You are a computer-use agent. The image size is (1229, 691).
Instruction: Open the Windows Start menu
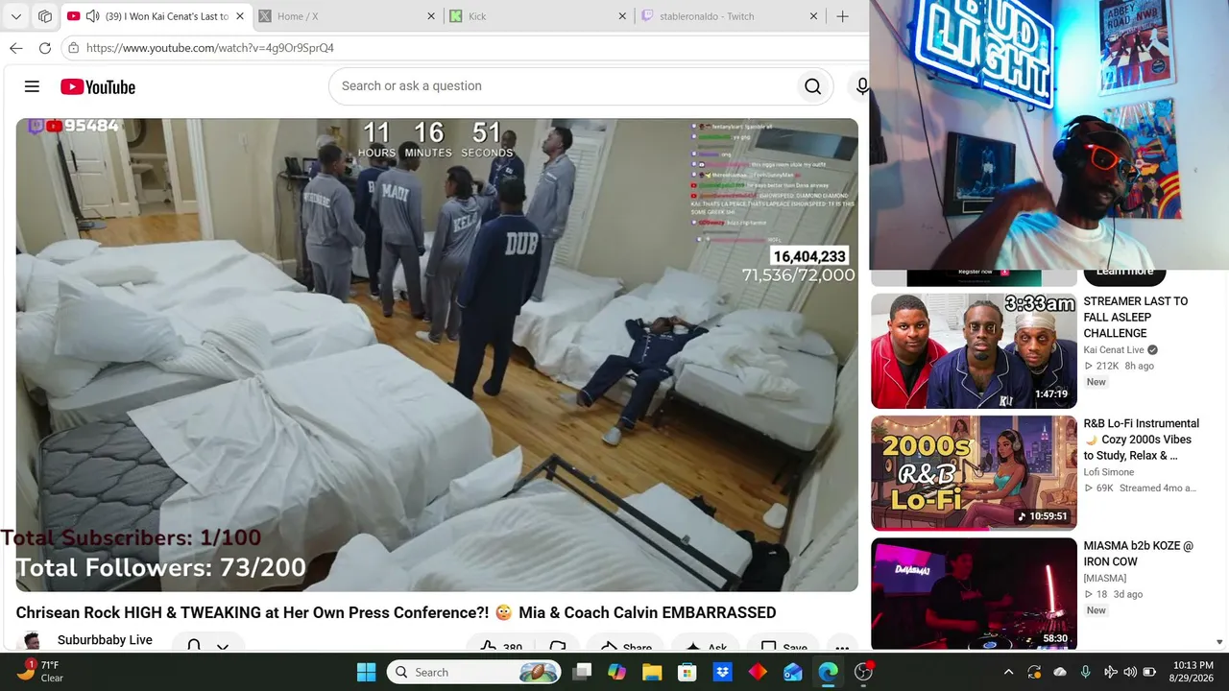tap(367, 672)
